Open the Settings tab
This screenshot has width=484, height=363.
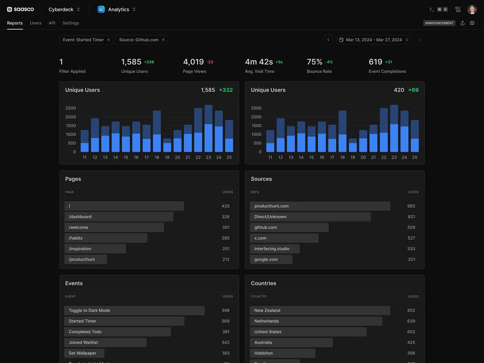click(x=71, y=23)
